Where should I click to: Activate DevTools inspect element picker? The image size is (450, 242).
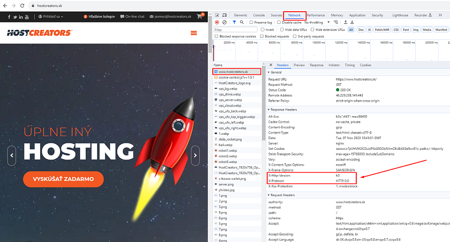217,15
